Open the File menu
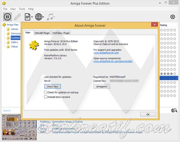This screenshot has width=180, height=142. 5,9
